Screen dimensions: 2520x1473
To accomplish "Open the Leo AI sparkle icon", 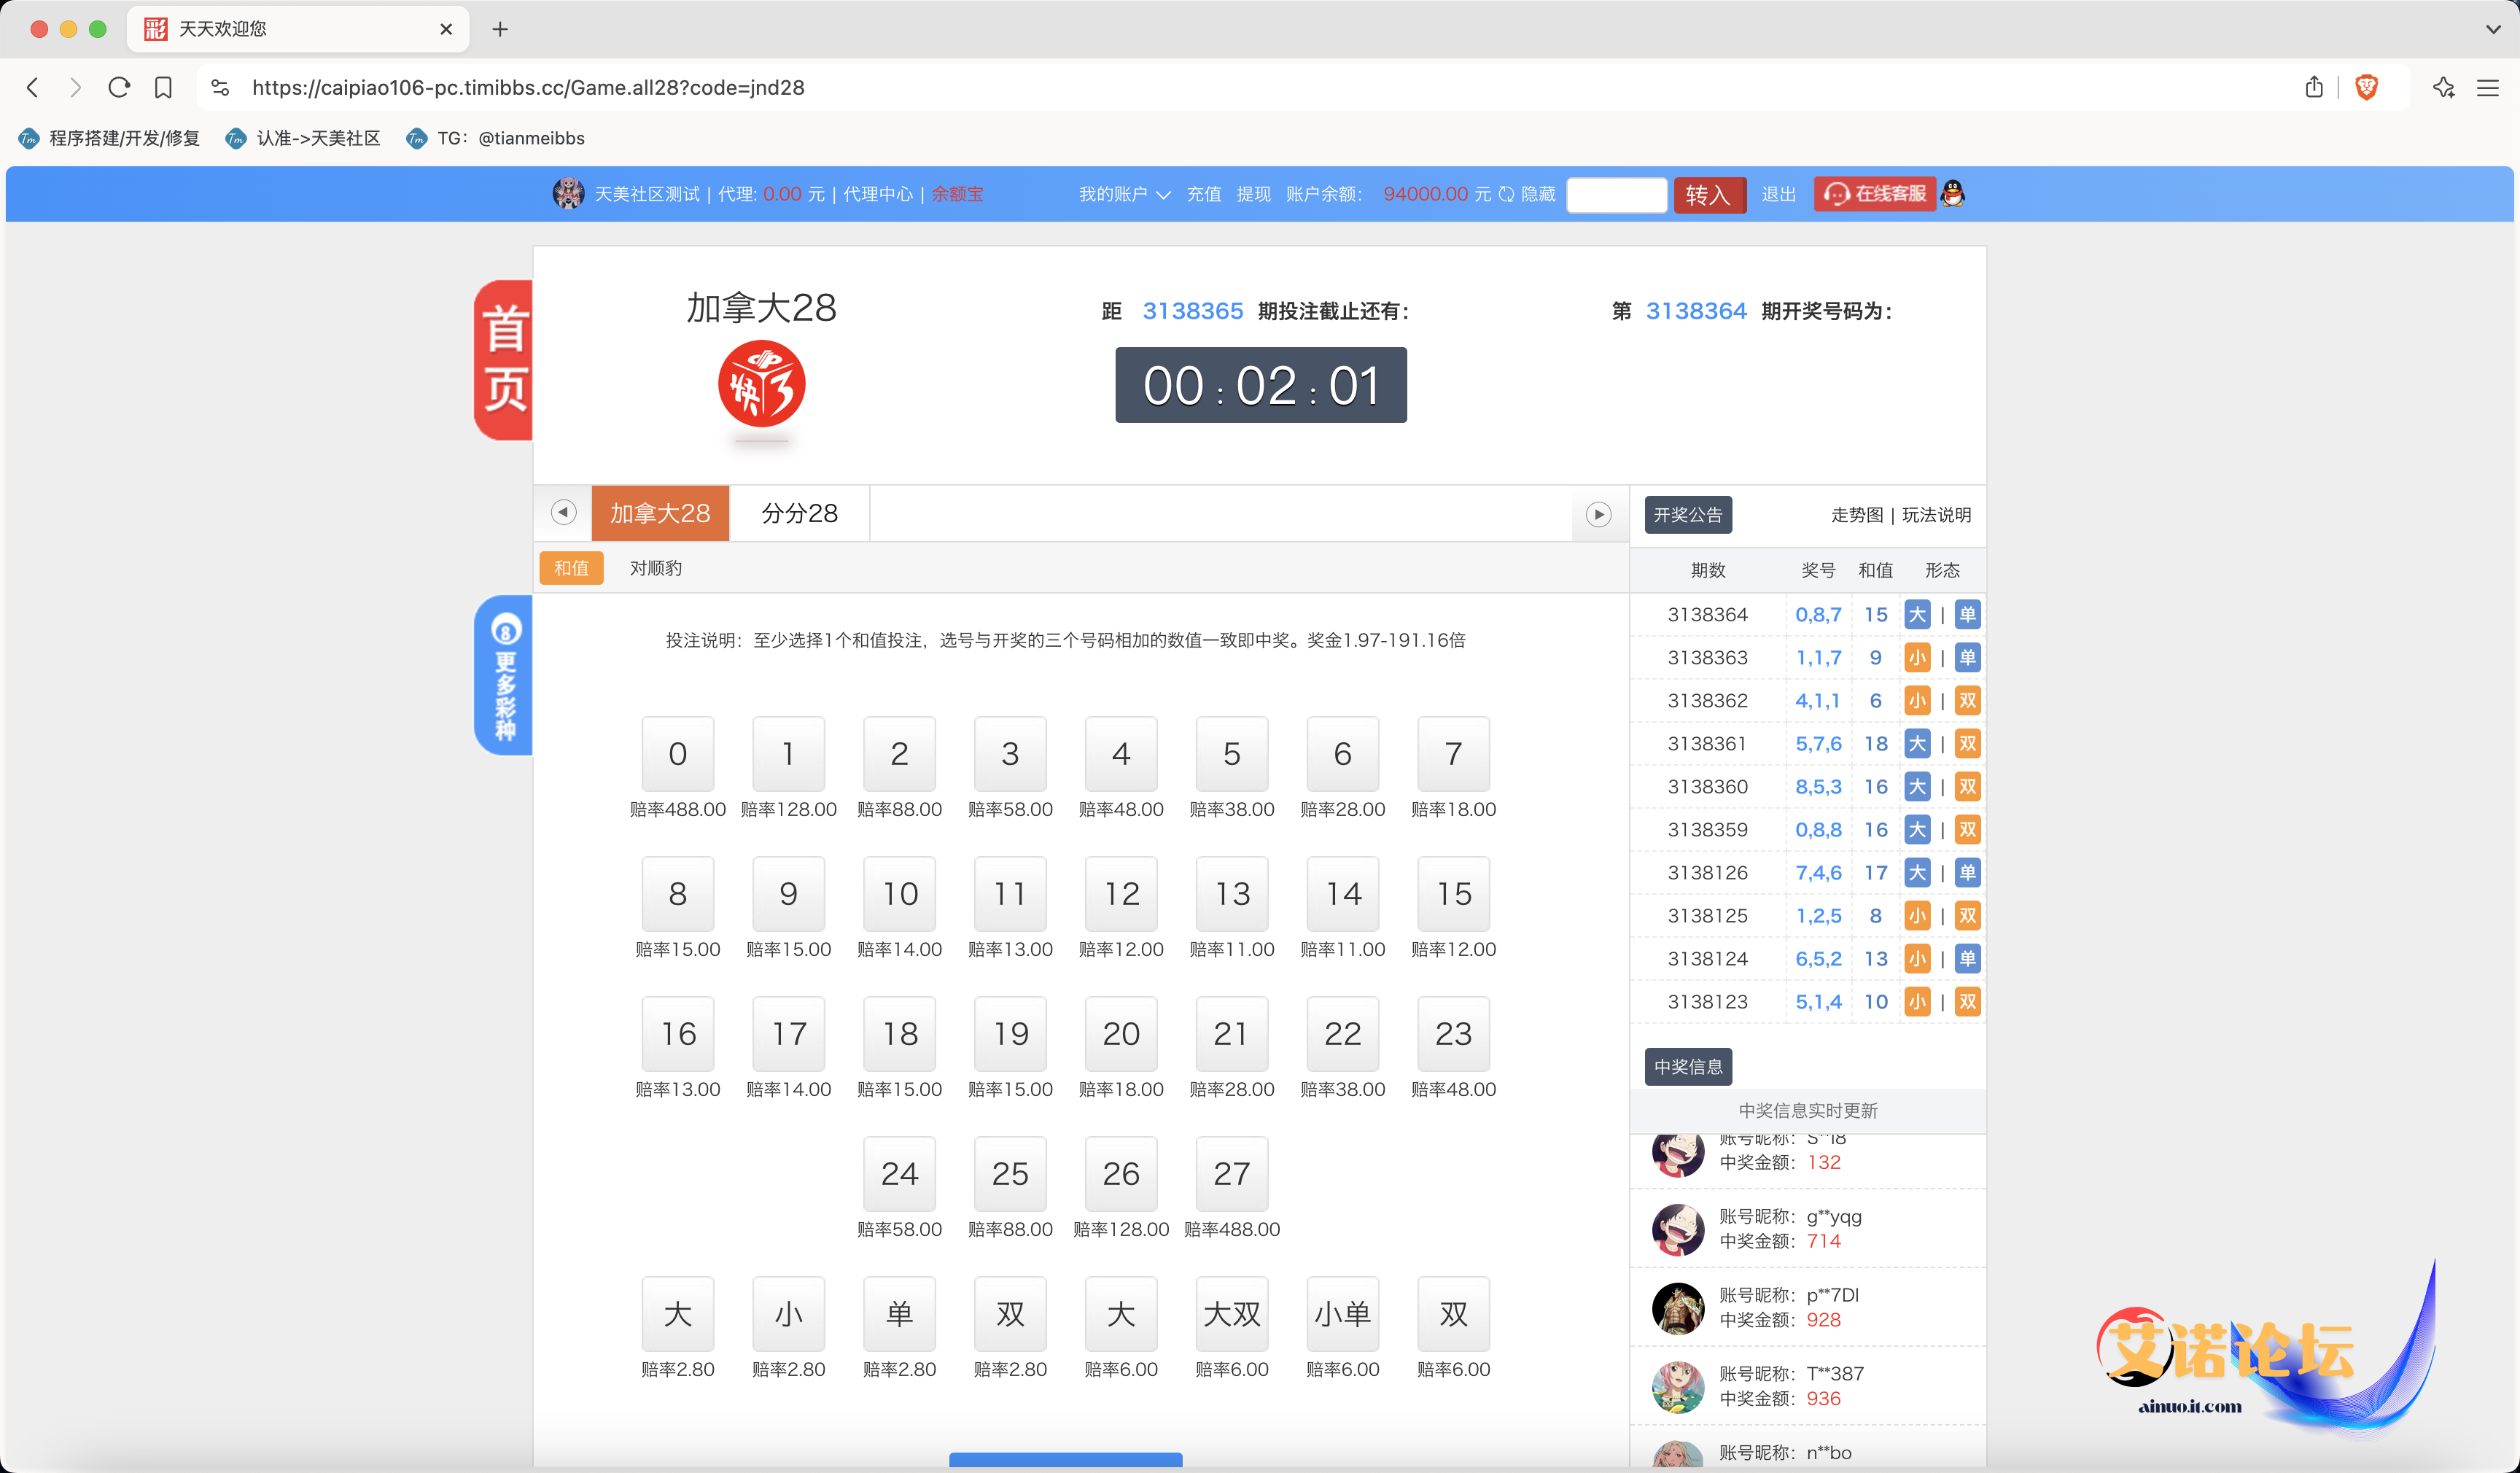I will pos(2444,87).
